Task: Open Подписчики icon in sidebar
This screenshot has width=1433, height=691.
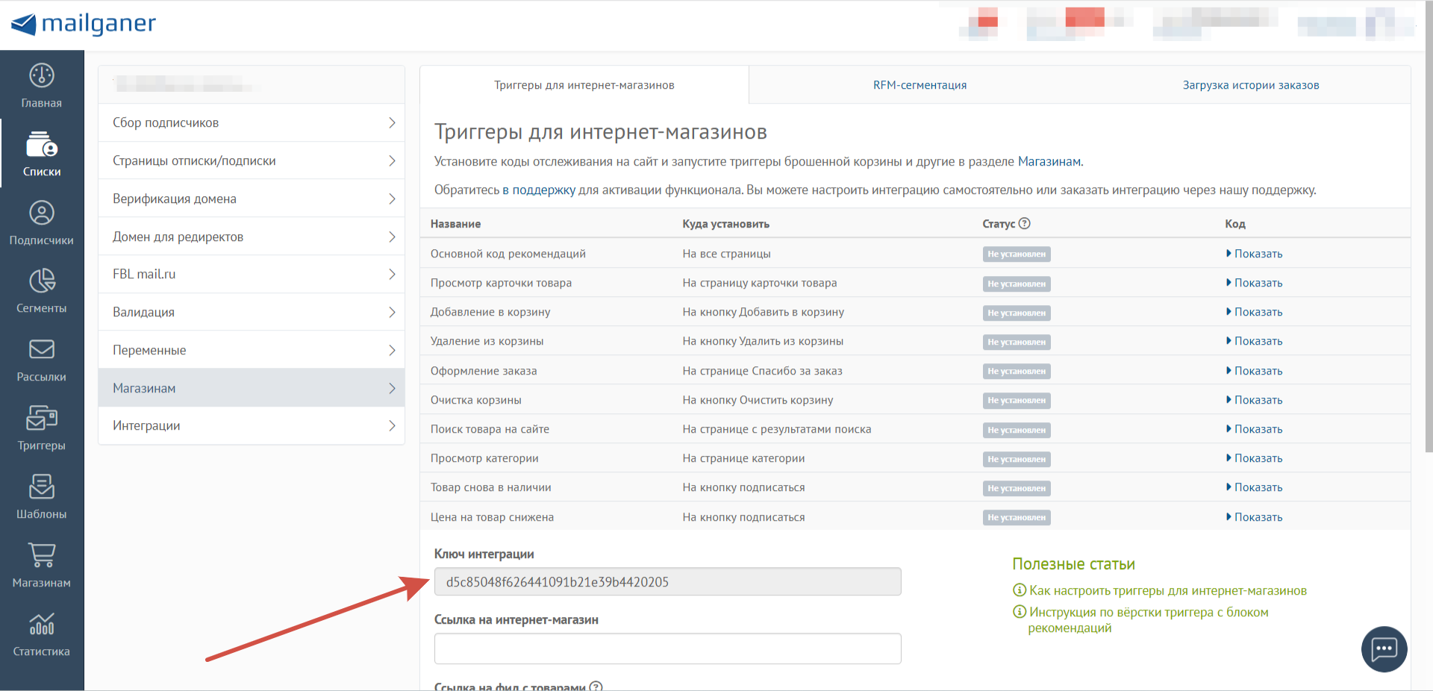Action: click(x=42, y=213)
